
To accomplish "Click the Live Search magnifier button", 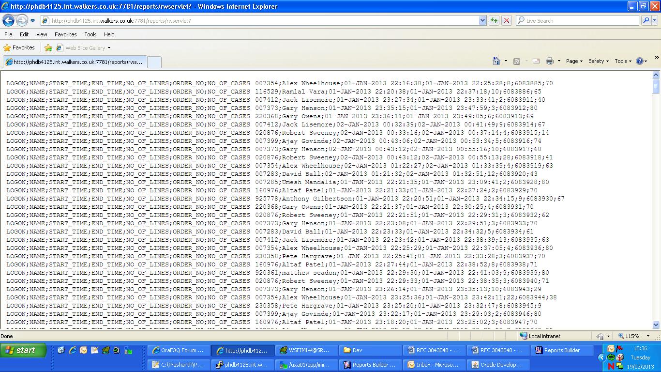I will 646,20.
